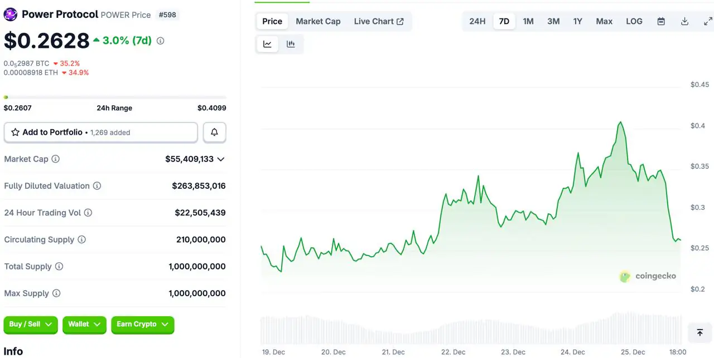This screenshot has height=358, width=714.
Task: Open the Buy / Sell dropdown
Action: click(x=31, y=325)
